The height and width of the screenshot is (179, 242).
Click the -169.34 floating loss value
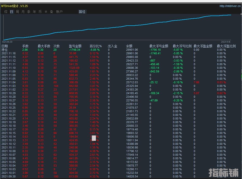pos(154,93)
